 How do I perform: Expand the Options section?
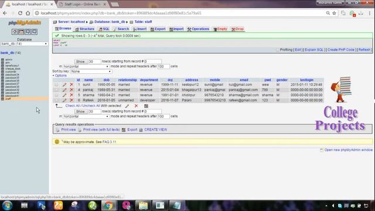point(60,76)
